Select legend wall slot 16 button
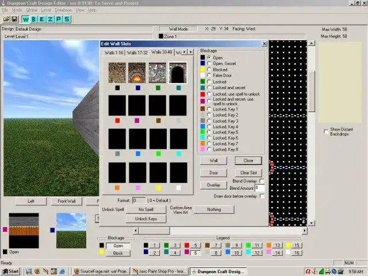The image size is (368, 276). [x=297, y=253]
